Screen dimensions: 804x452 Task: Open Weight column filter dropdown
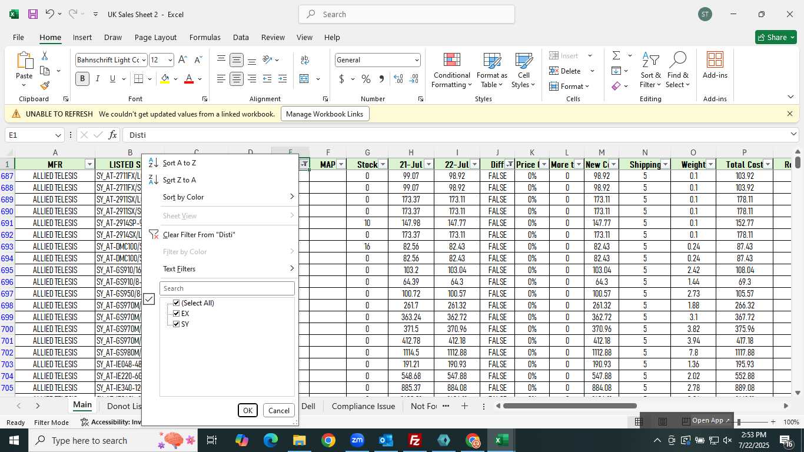[710, 165]
